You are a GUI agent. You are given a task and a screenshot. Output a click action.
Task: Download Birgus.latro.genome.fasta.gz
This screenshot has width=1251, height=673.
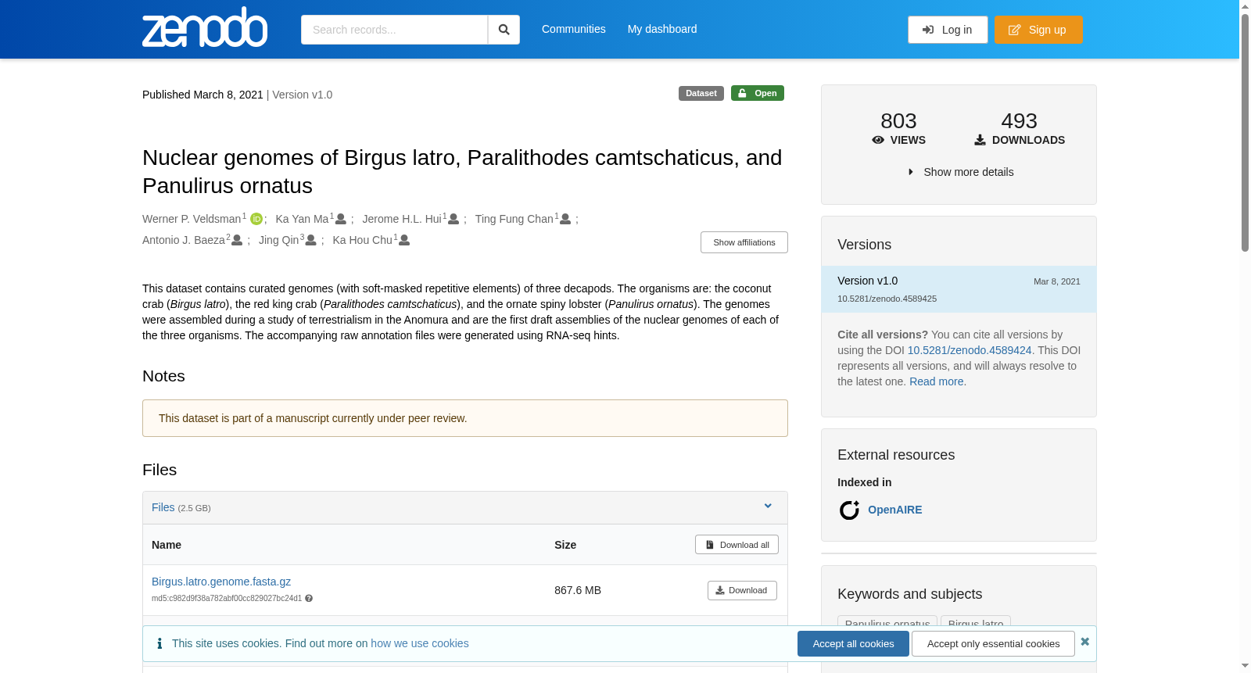click(x=742, y=590)
